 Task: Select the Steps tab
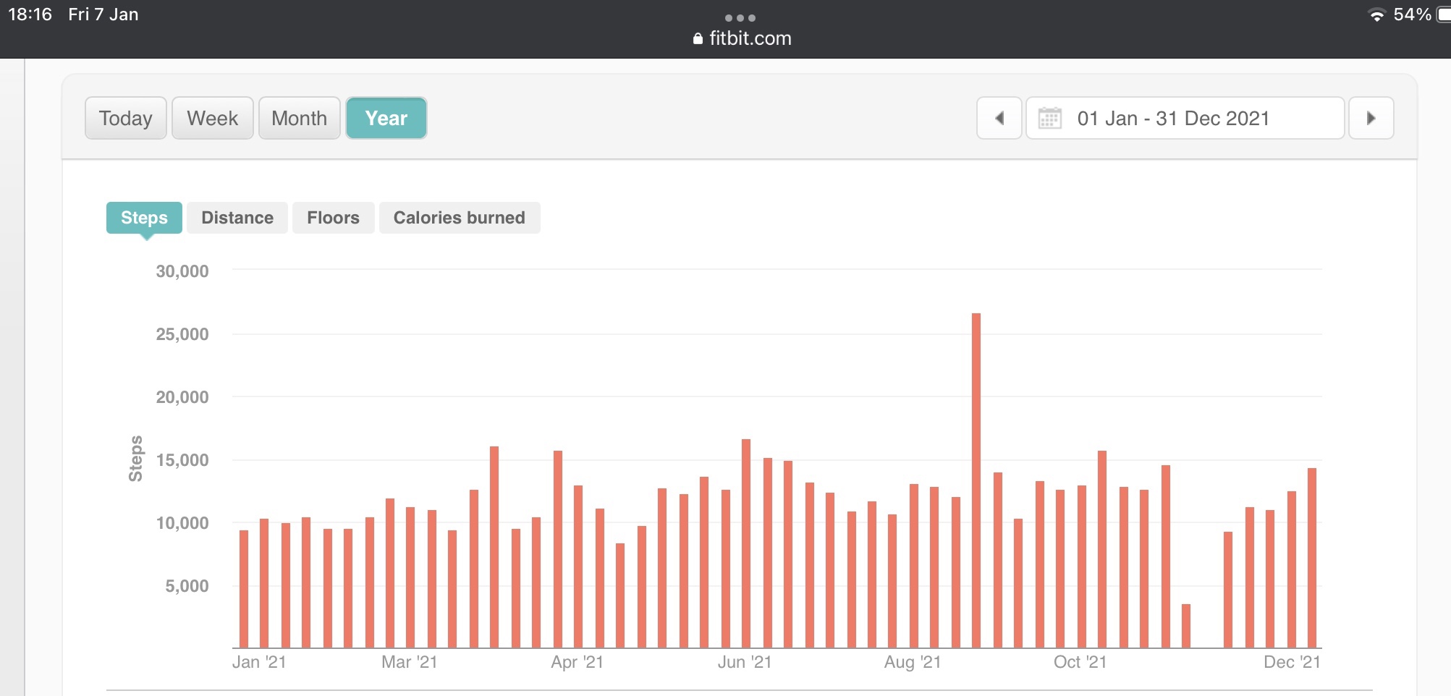144,218
